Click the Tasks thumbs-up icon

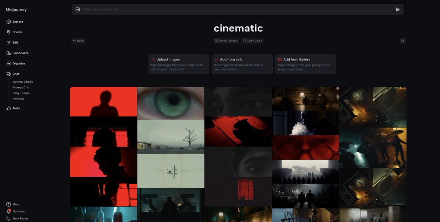click(x=8, y=108)
